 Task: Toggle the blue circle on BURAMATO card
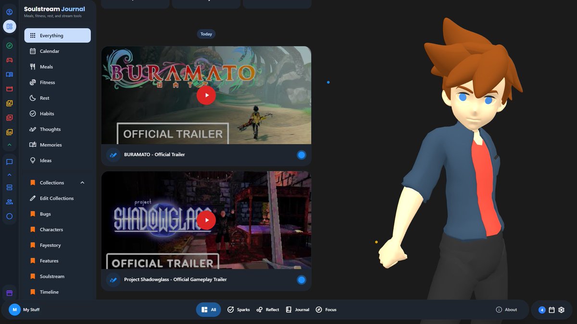(x=301, y=155)
